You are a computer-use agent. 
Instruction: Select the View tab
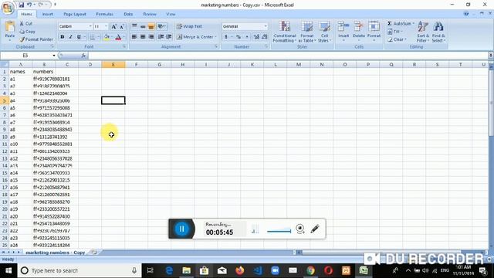(x=171, y=14)
